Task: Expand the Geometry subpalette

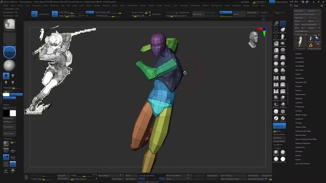Action: [x=300, y=58]
